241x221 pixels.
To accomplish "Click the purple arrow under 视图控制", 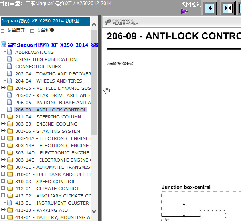I will (184, 11).
